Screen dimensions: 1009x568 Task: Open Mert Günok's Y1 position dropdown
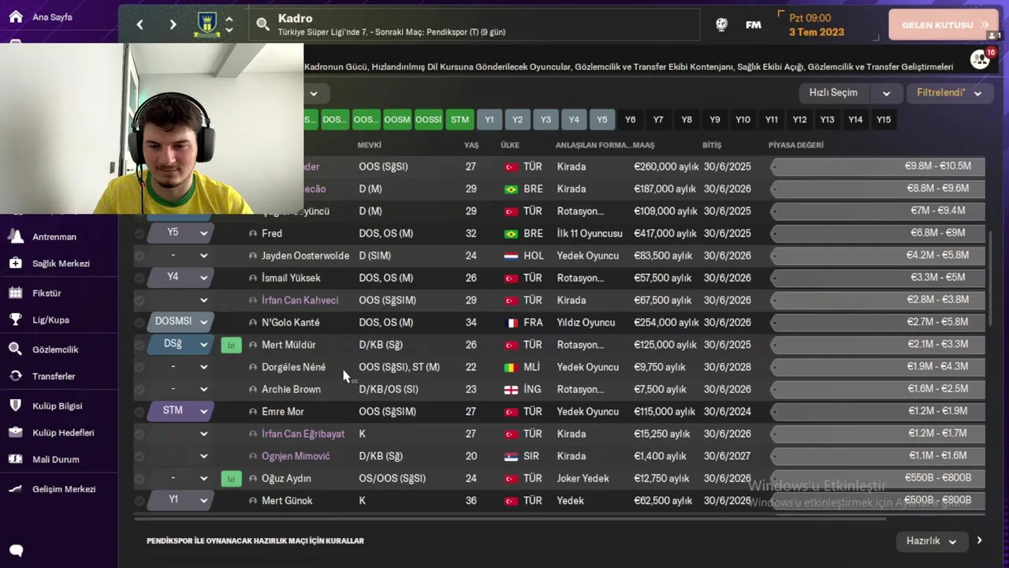(181, 500)
